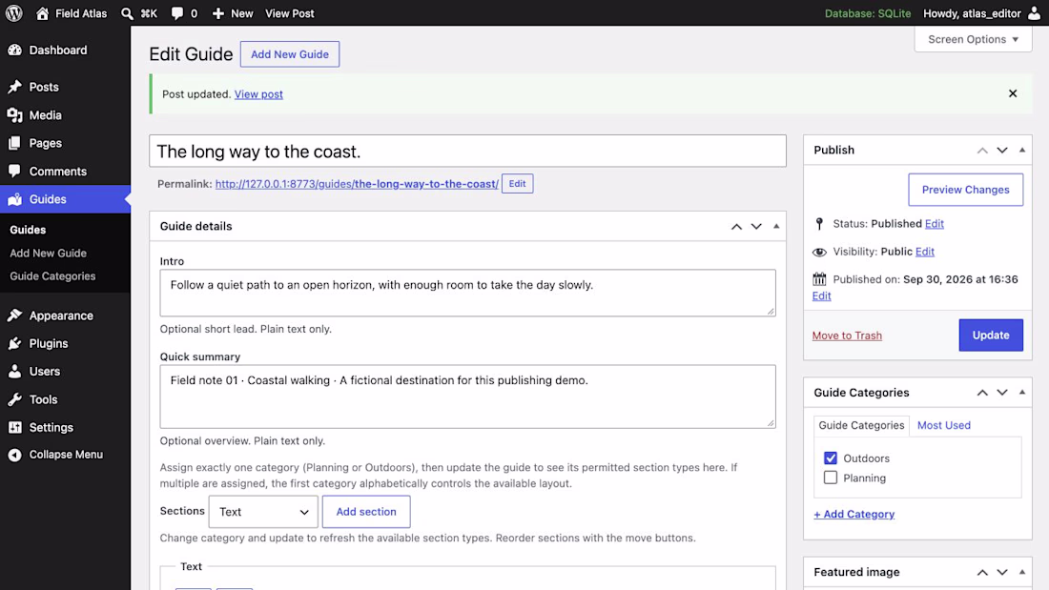Open the Dashboard gauge icon

(x=14, y=51)
